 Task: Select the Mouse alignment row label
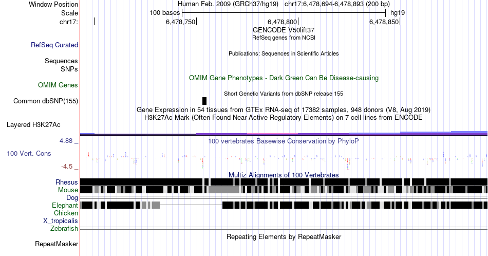[68, 190]
